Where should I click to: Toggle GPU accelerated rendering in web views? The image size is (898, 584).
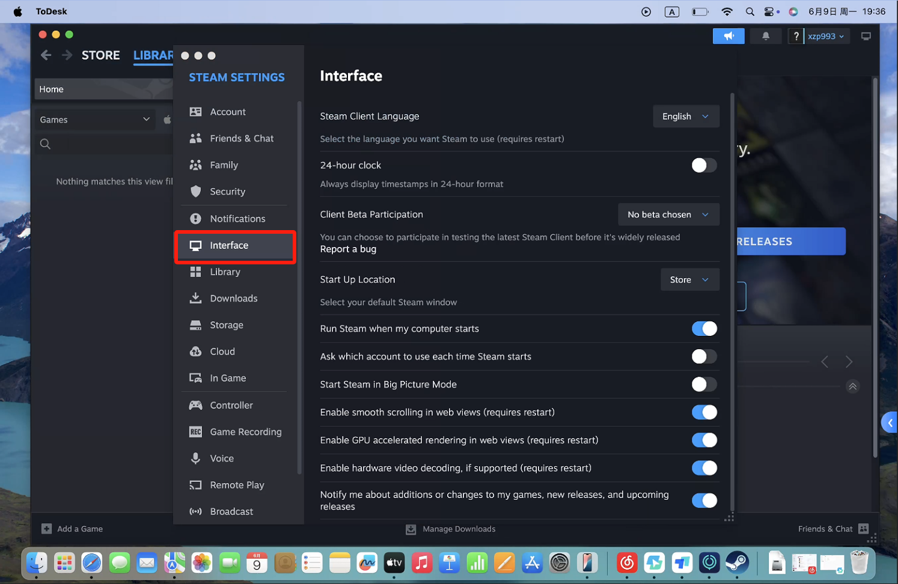pos(704,440)
